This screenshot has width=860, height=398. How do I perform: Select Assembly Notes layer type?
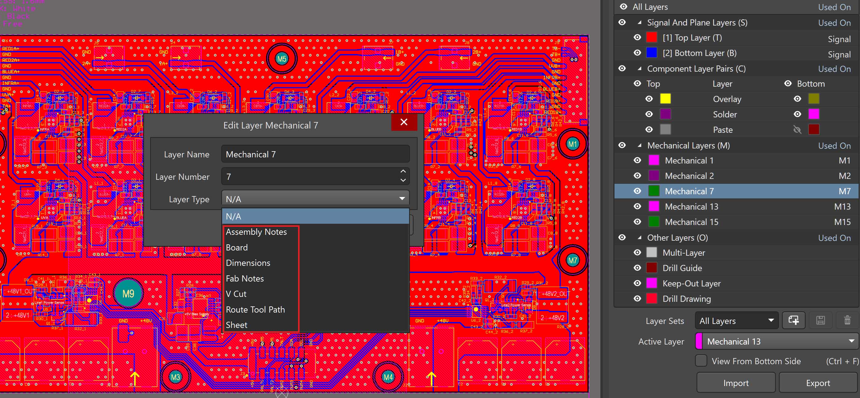[256, 232]
